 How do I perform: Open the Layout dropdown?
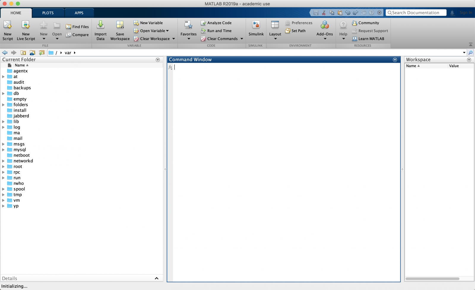[275, 30]
